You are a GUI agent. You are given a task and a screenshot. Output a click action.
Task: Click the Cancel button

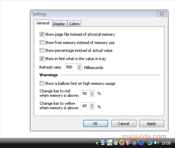(x=124, y=124)
